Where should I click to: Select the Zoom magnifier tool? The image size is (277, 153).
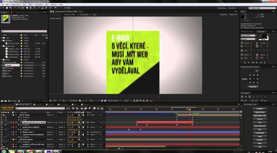point(11,8)
